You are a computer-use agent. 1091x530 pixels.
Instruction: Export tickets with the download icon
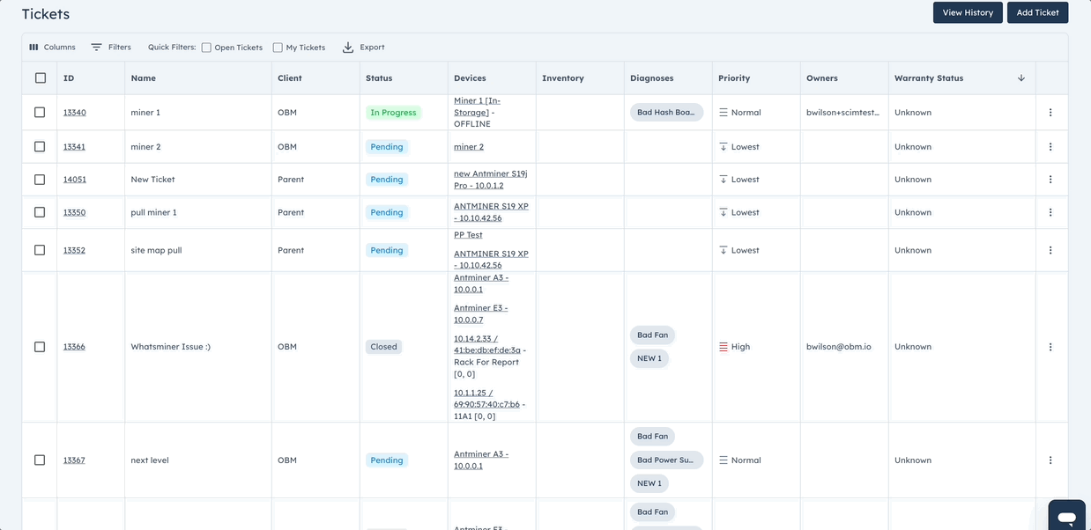tap(348, 48)
